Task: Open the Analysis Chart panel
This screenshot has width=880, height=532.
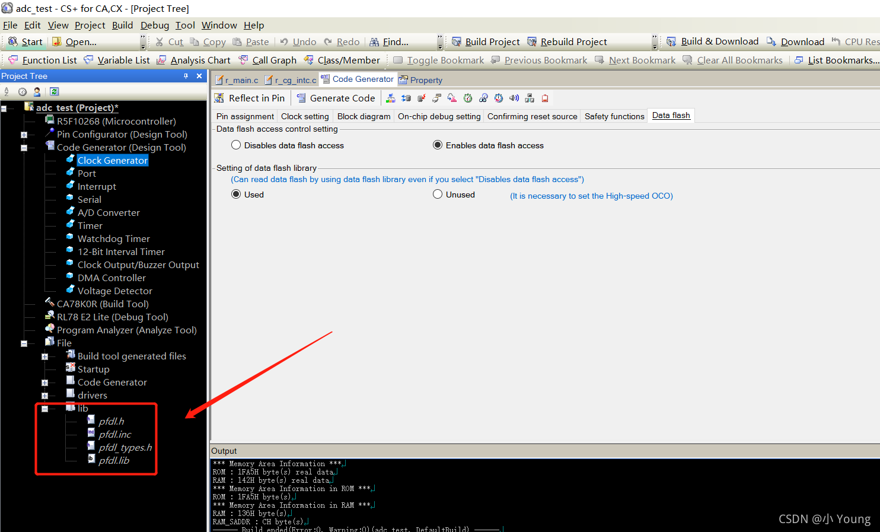Action: point(193,60)
